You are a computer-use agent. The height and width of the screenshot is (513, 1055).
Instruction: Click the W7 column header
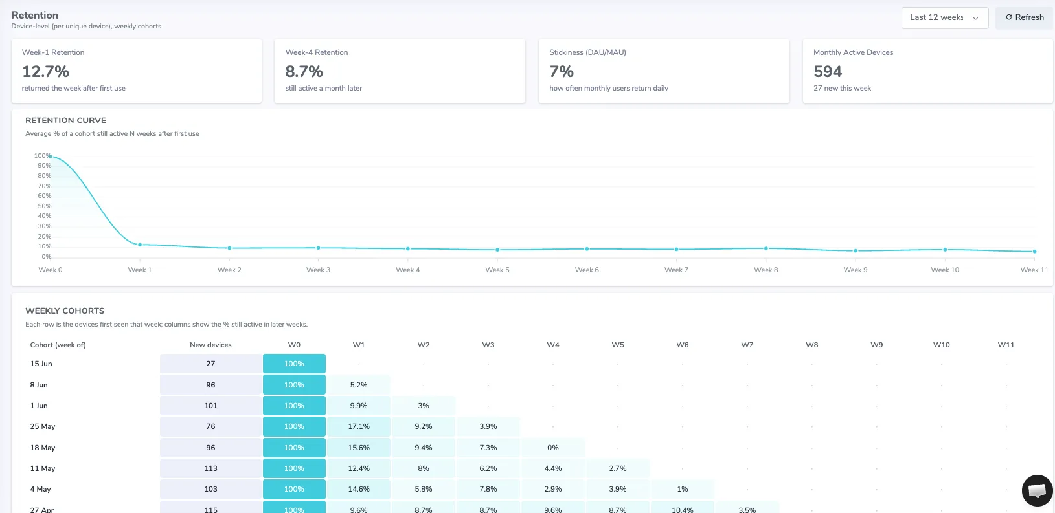click(x=747, y=345)
